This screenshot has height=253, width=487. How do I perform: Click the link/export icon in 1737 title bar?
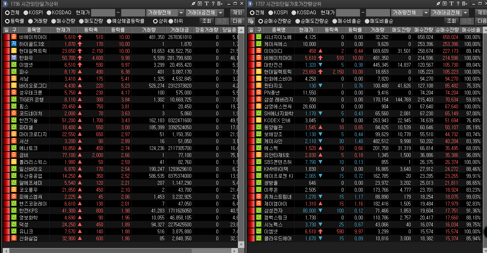coord(446,3)
